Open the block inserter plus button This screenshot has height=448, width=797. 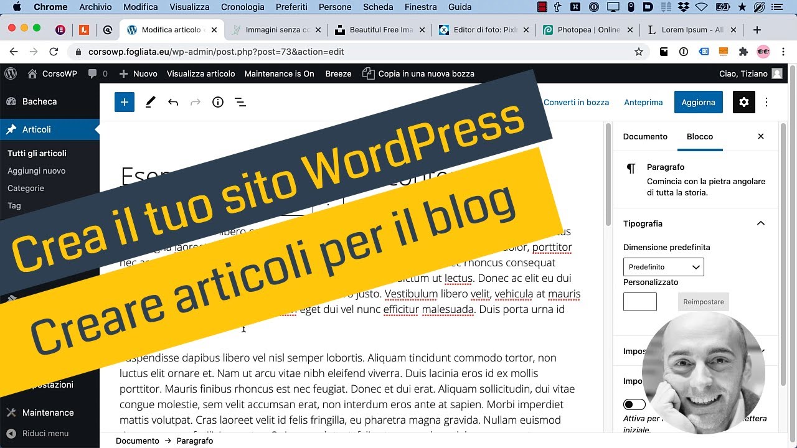pos(125,102)
